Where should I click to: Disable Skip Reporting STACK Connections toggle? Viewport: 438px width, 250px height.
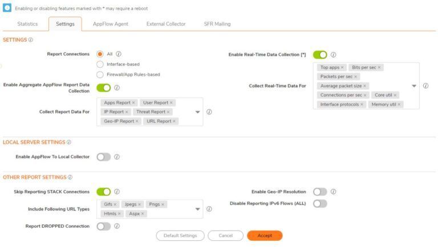point(104,192)
